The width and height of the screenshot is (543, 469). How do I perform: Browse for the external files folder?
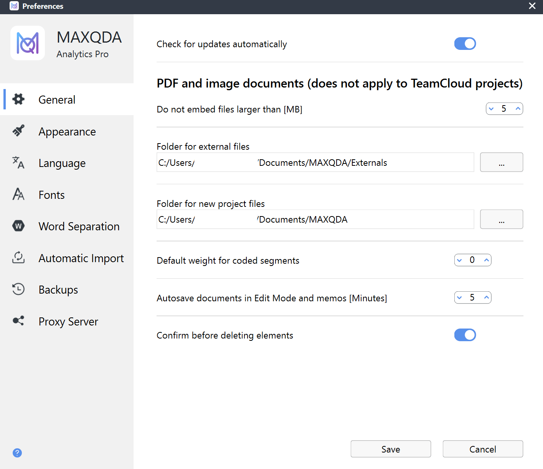501,162
